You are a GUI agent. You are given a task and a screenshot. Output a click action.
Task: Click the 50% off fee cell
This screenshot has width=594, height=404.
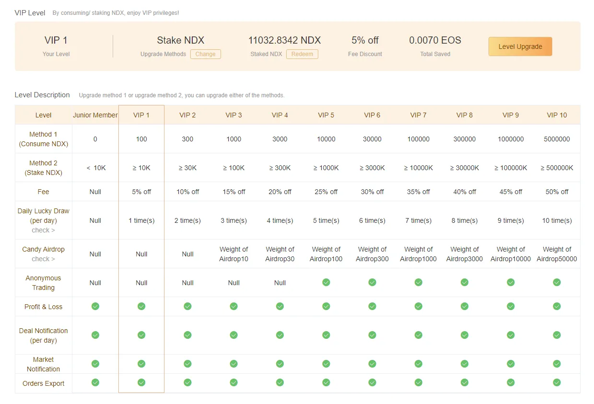click(x=557, y=192)
